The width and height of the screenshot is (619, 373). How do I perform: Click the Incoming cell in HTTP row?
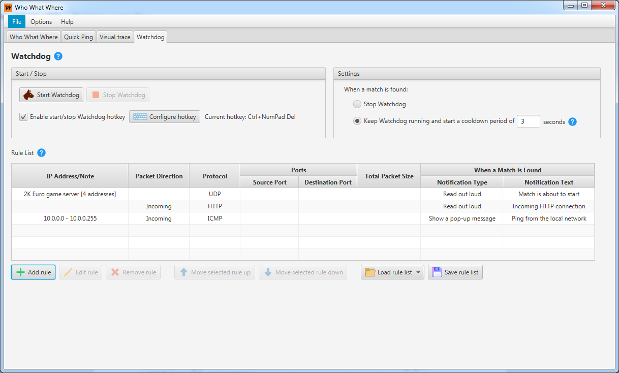click(159, 206)
